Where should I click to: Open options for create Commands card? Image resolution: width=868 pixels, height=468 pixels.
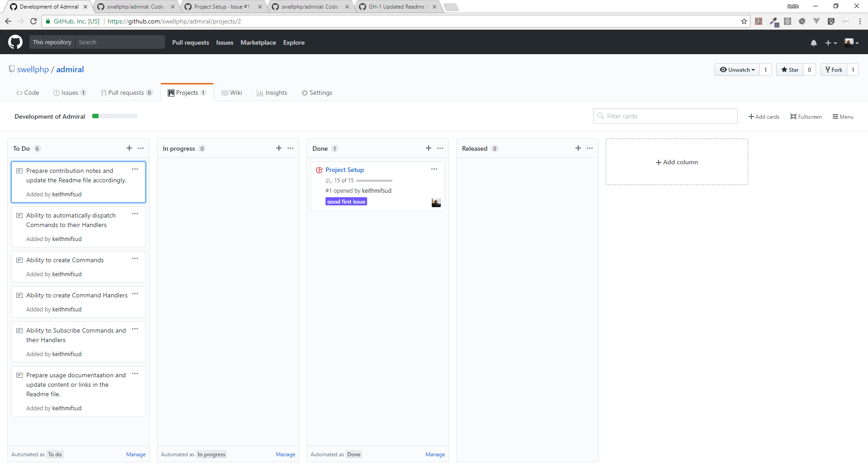click(x=135, y=259)
